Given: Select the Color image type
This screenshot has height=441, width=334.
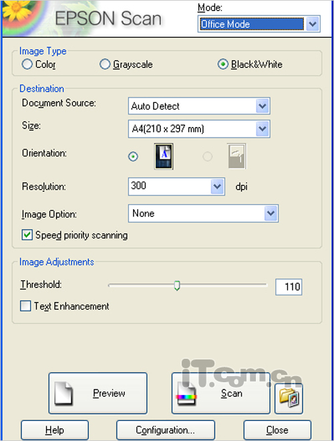Looking at the screenshot, I should coord(27,64).
